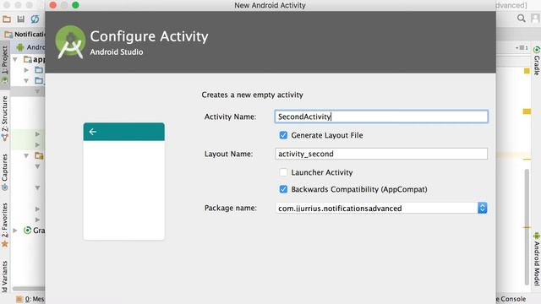Open the Gradle tool window tab
Screen dimensions: 541x304
(x=537, y=61)
